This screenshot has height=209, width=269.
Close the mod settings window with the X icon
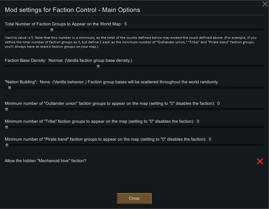point(265,4)
